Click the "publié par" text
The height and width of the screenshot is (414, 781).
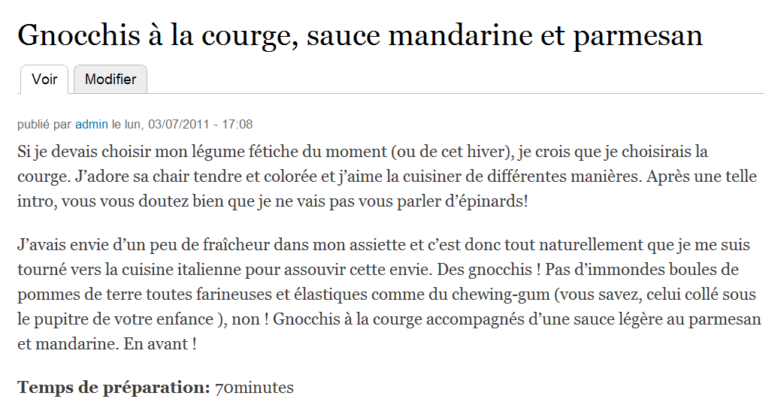[x=44, y=124]
